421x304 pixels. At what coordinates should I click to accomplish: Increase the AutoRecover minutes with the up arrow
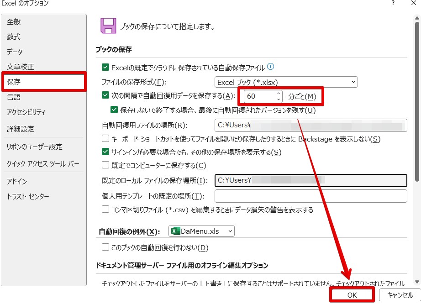(x=279, y=94)
